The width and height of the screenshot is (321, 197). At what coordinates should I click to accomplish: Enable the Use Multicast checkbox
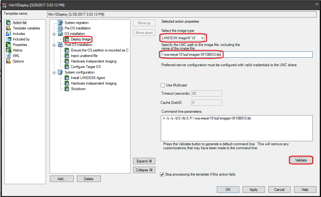163,85
